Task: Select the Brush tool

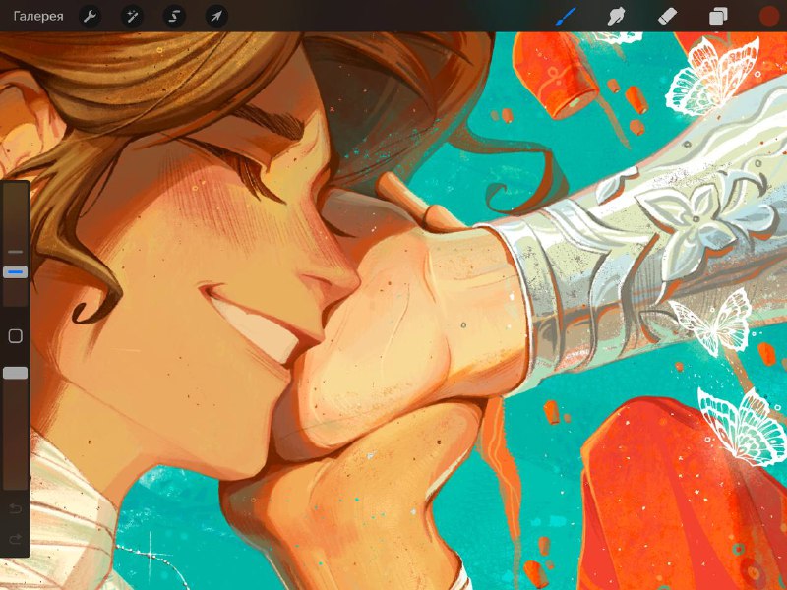Action: (x=567, y=17)
